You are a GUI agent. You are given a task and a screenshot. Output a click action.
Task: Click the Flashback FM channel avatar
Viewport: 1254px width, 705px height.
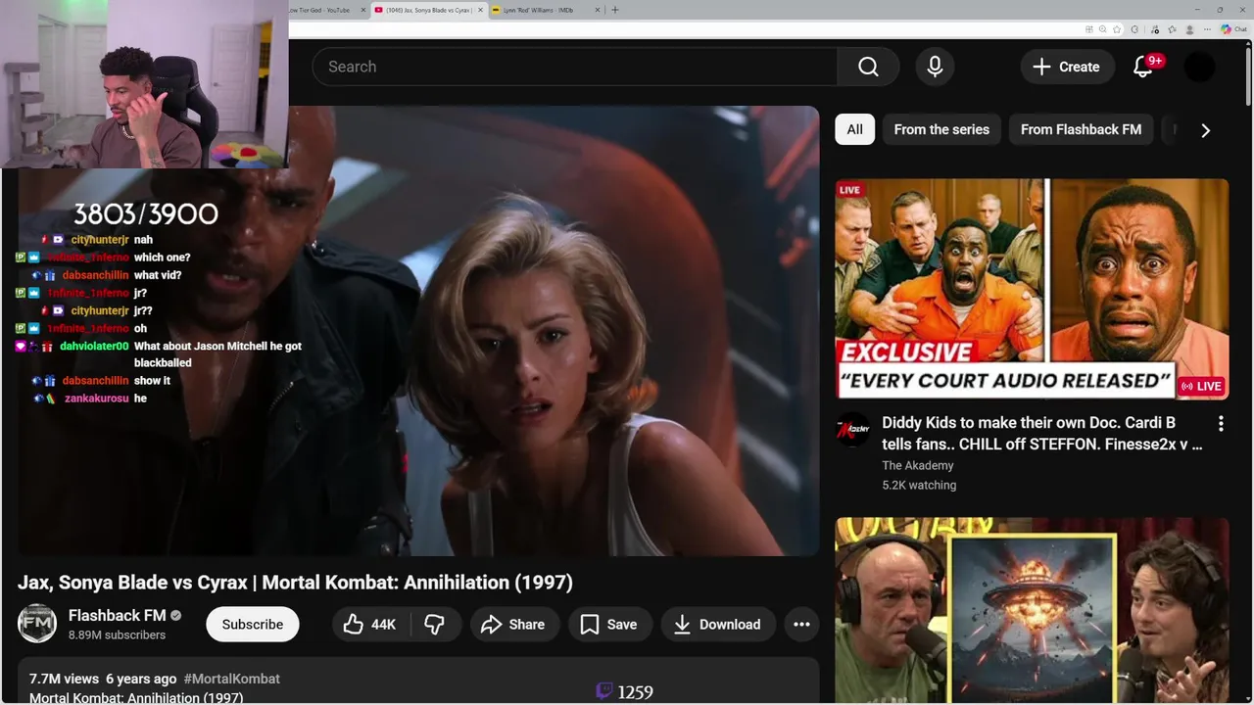pos(37,624)
